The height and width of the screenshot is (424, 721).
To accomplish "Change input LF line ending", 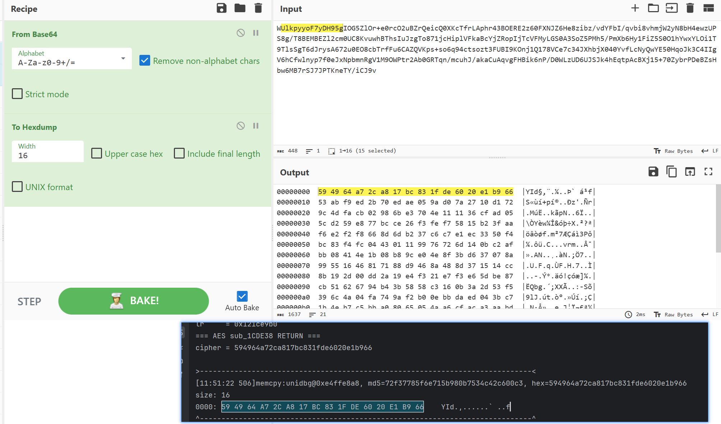I will click(x=710, y=151).
